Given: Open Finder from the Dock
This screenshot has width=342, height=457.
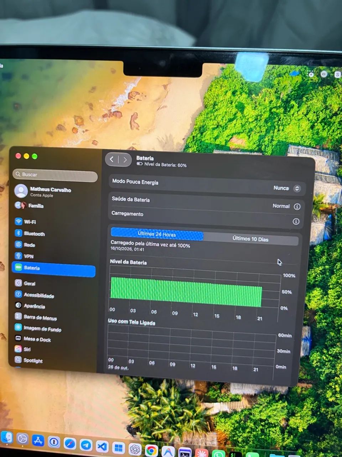Looking at the screenshot, I should point(7,437).
